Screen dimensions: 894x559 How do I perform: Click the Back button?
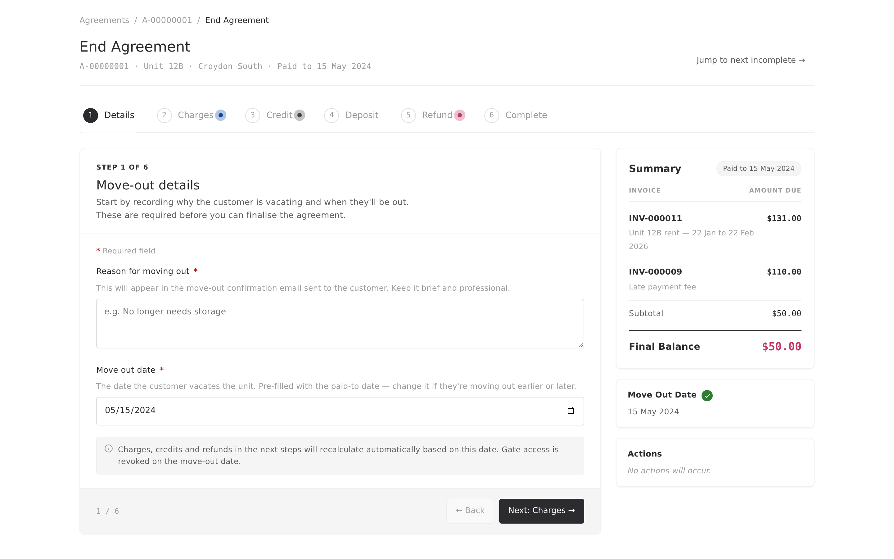[470, 511]
